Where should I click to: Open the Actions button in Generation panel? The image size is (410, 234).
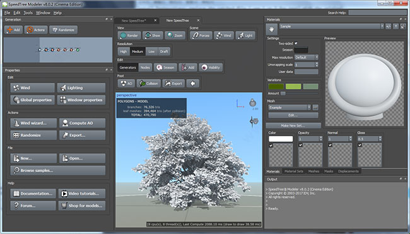pyautogui.click(x=36, y=30)
